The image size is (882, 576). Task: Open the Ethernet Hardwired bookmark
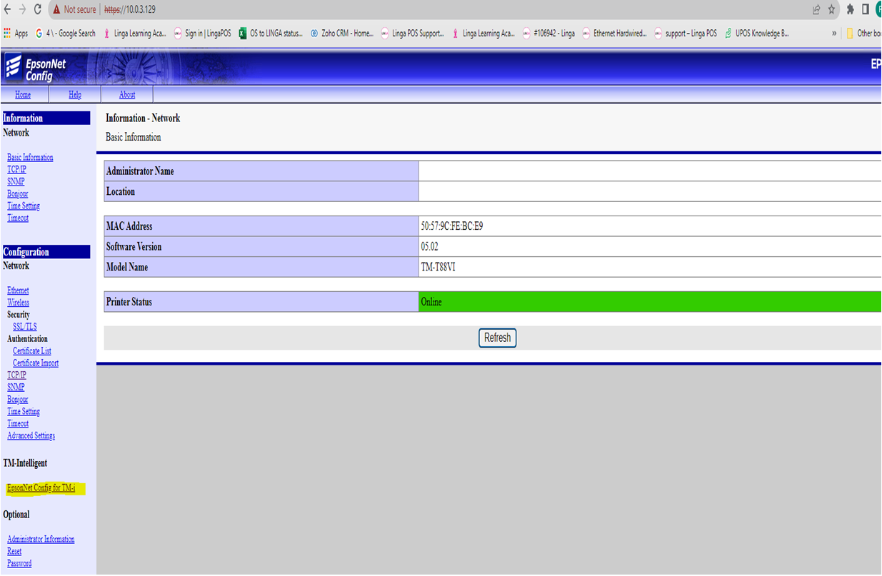click(x=615, y=34)
